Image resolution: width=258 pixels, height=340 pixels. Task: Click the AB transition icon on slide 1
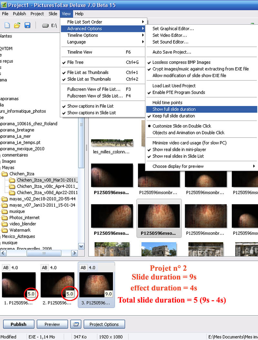[6, 268]
